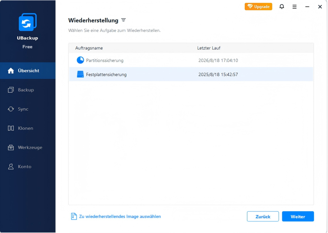Image resolution: width=328 pixels, height=233 pixels.
Task: Open the Backup section
Action: 26,90
